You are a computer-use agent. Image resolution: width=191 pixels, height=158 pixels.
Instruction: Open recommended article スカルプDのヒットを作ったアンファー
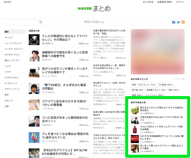coord(161,128)
